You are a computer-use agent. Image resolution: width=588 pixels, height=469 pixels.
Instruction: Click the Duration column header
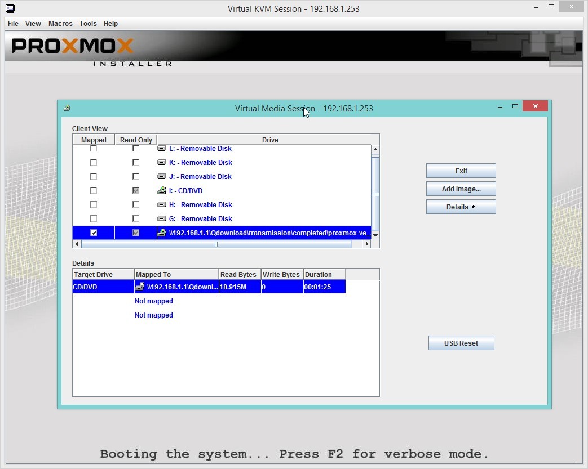click(x=324, y=274)
